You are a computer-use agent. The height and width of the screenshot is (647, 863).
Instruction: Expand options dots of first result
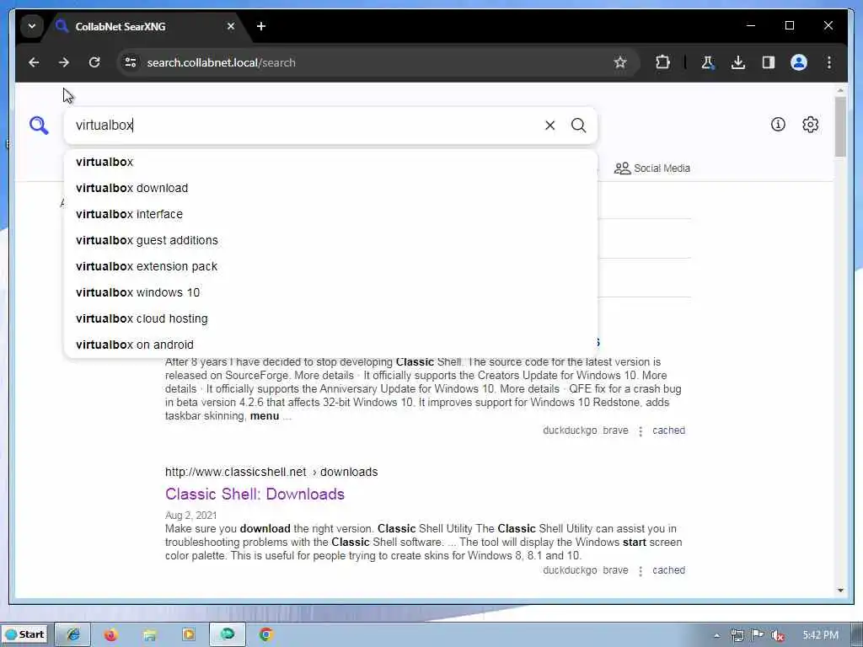tap(641, 430)
